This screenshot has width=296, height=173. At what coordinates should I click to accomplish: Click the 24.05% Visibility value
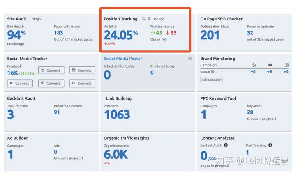click(x=121, y=35)
